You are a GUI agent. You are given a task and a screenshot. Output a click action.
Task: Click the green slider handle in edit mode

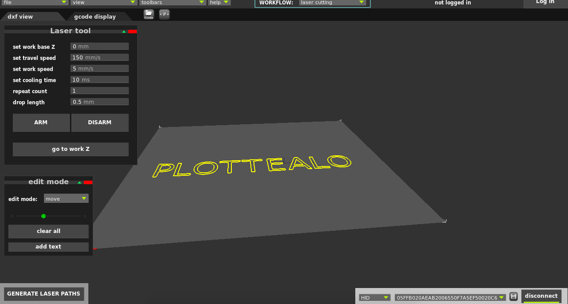44,216
